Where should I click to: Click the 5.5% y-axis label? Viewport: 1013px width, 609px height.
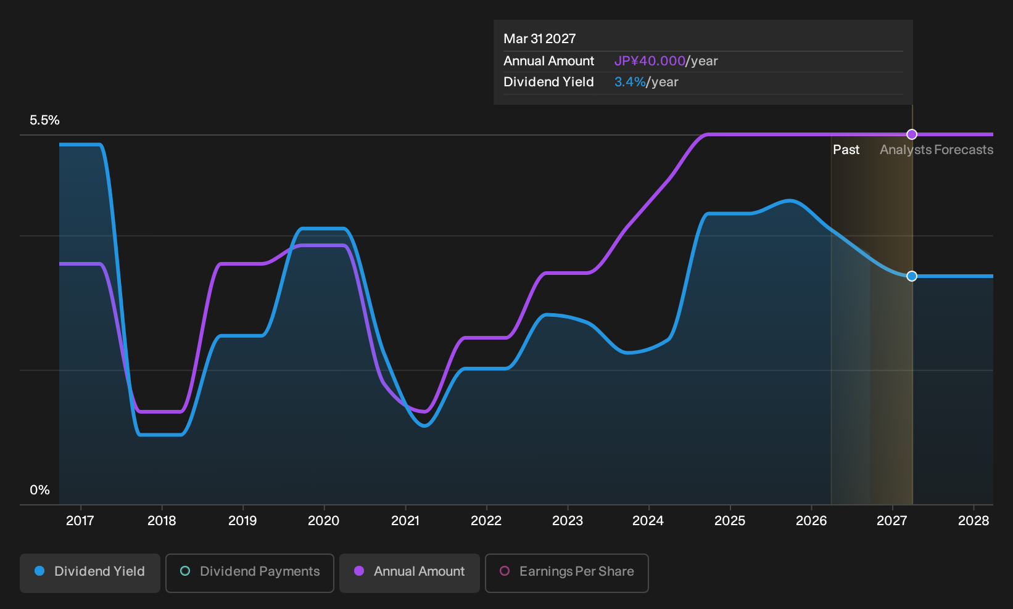point(44,120)
